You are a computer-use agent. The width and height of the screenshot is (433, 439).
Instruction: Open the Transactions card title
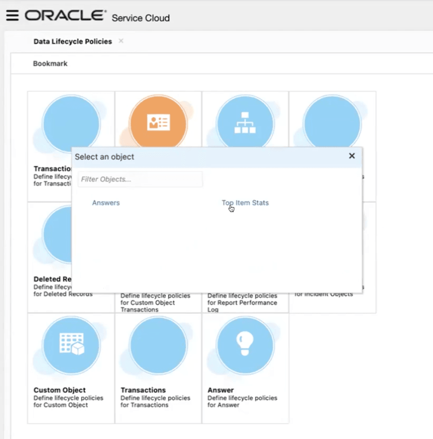point(143,390)
